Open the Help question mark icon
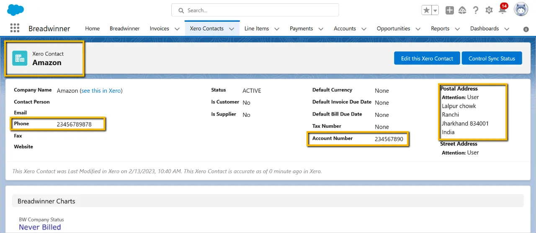 pos(476,10)
